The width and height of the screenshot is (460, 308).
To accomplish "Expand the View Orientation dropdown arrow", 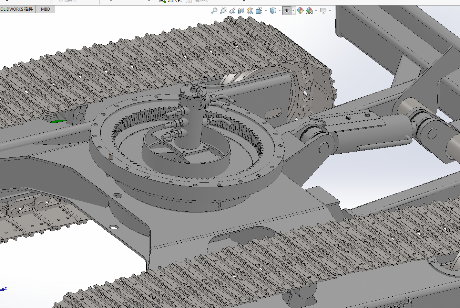I will point(265,11).
